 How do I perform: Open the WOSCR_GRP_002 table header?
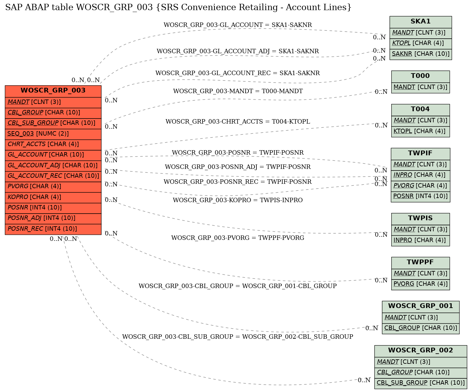tap(421, 351)
